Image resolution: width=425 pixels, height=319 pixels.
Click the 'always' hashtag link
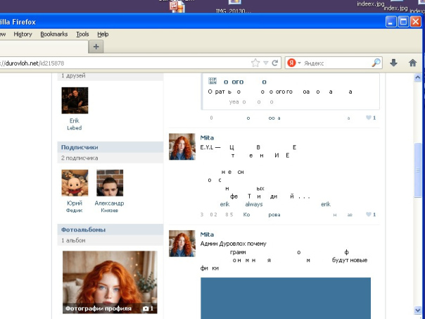254,204
